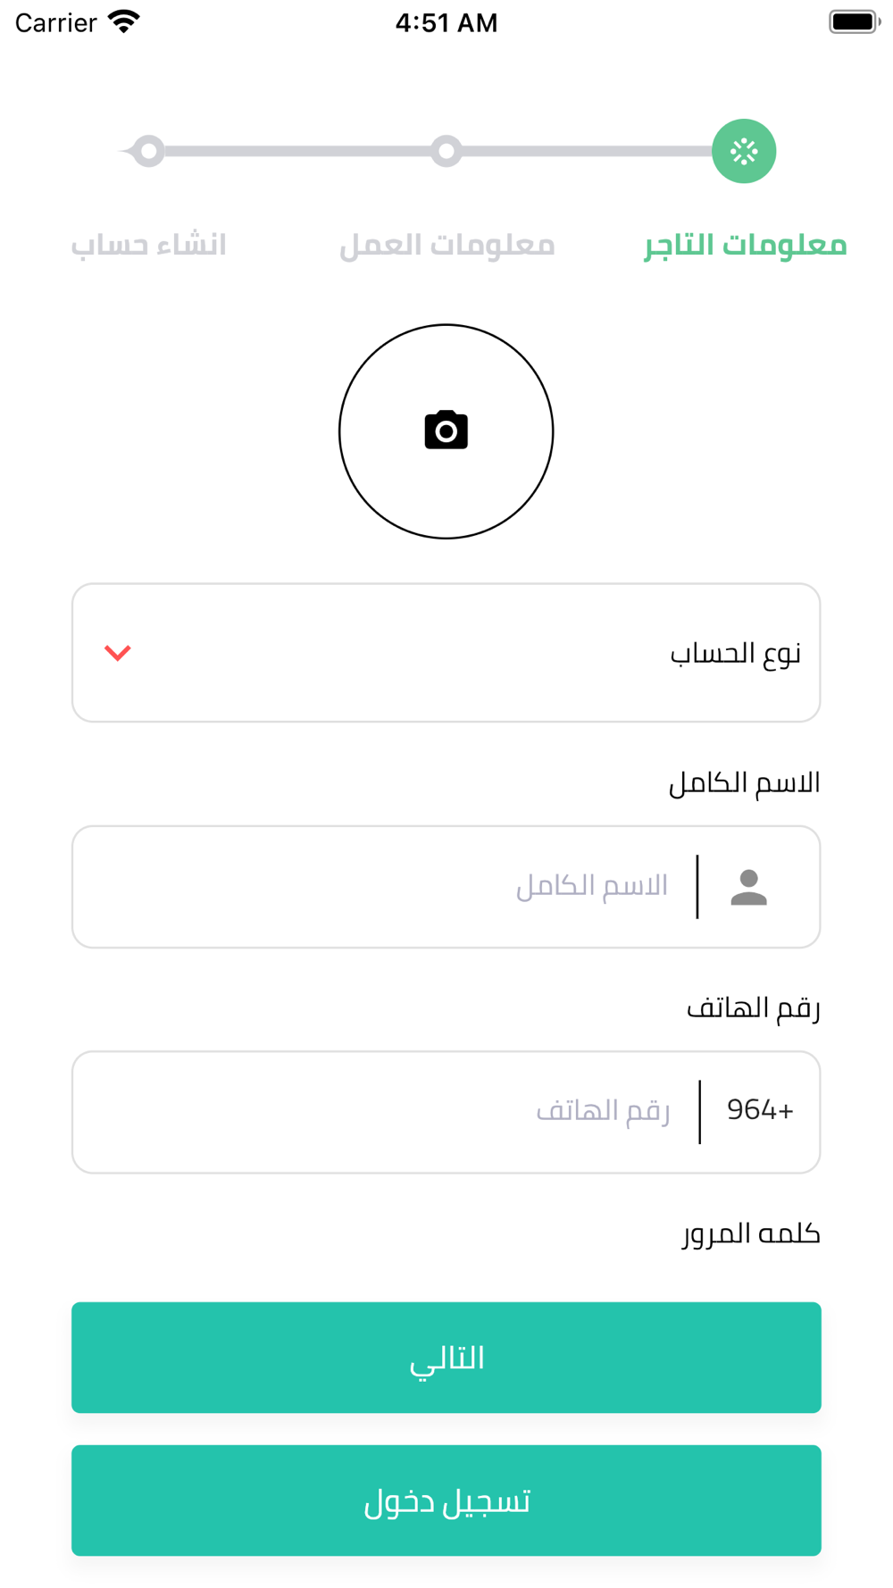
Task: Click the التالي next button
Action: point(446,1358)
